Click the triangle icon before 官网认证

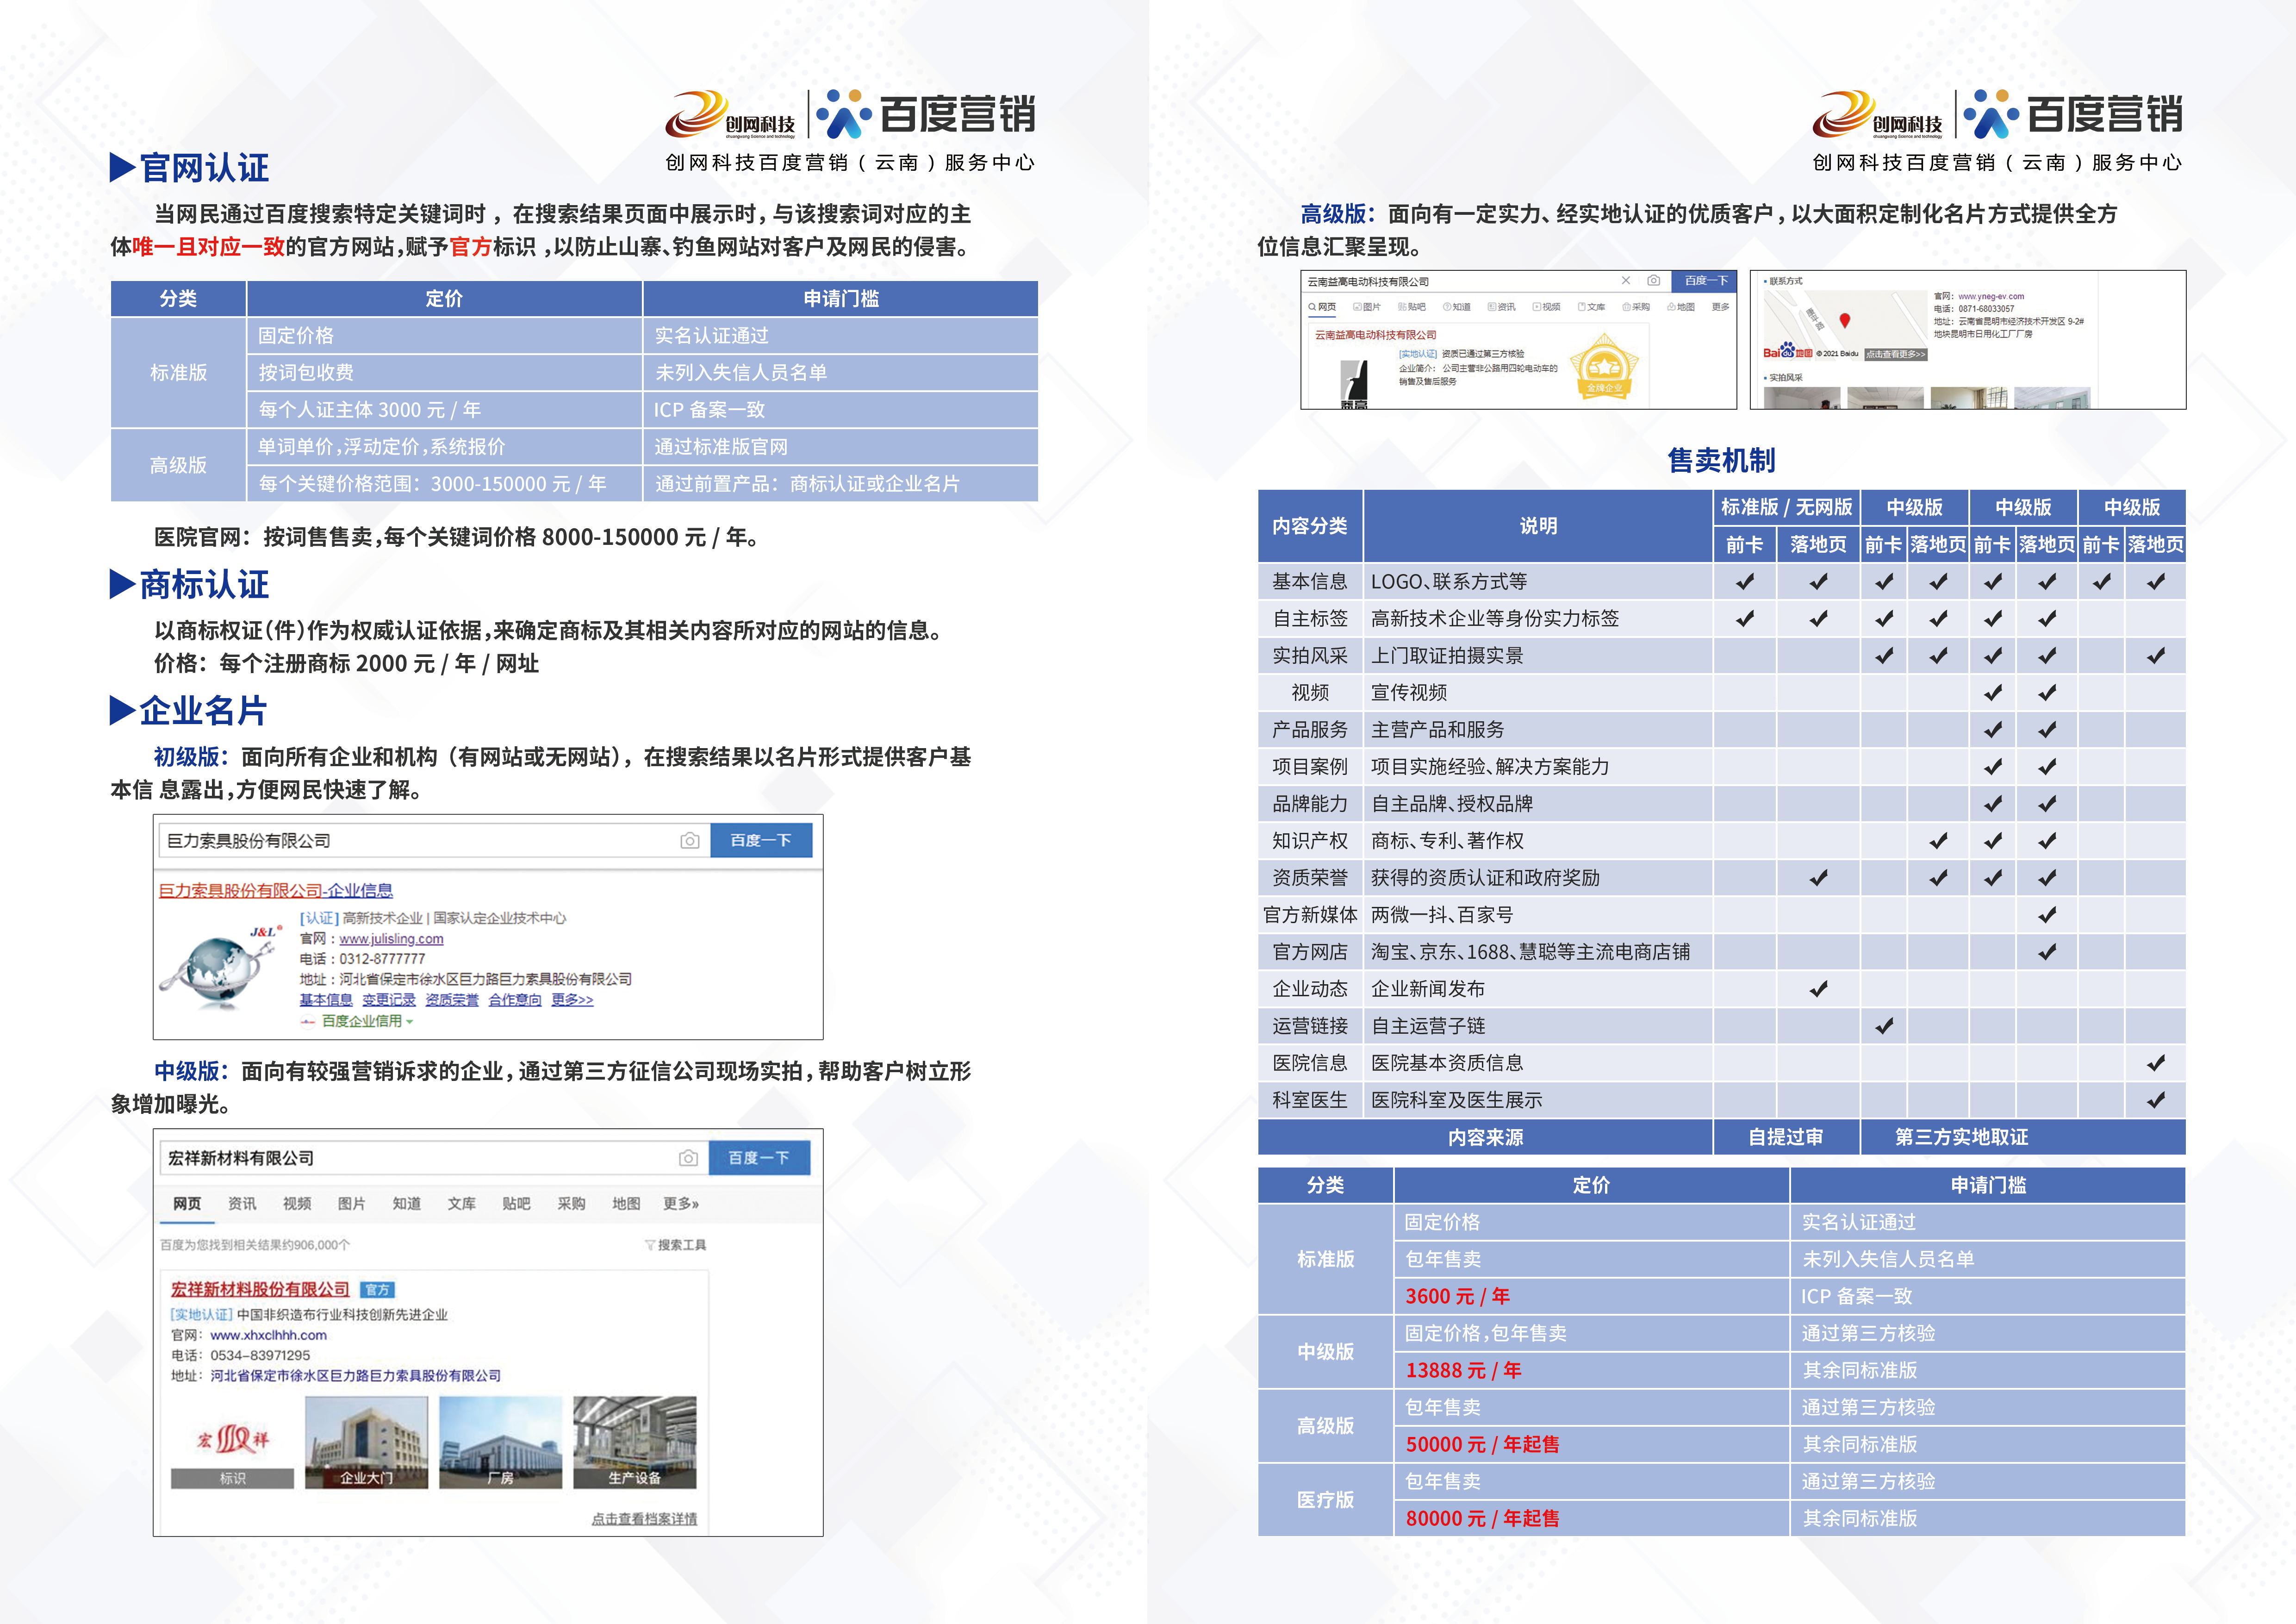[122, 167]
